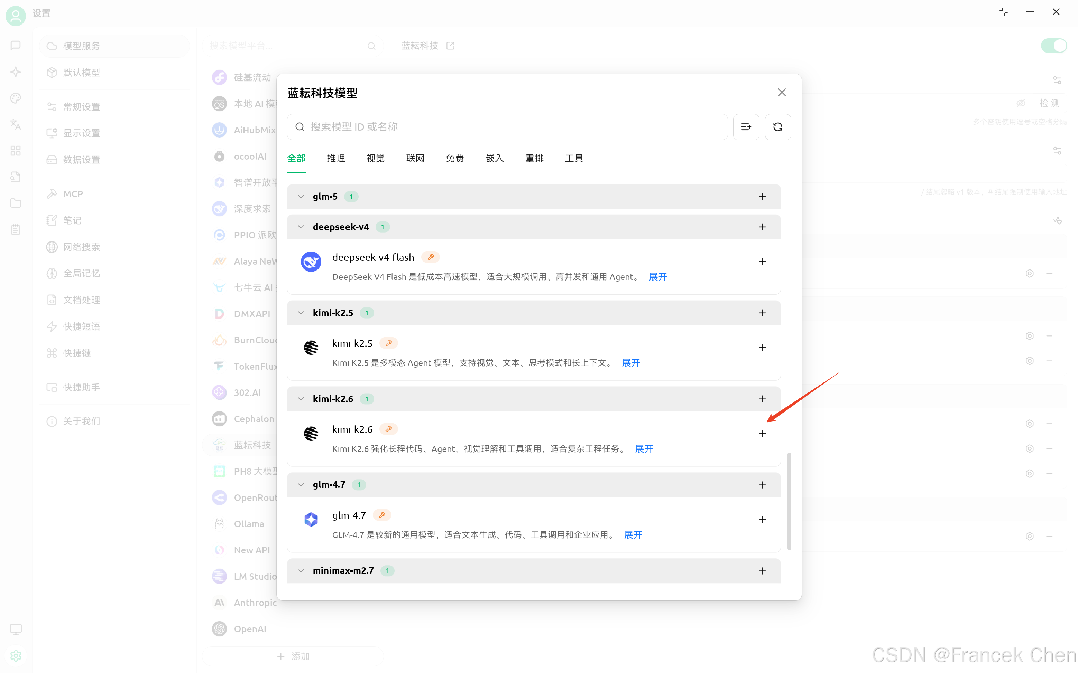This screenshot has height=673, width=1078.
Task: Close the 蓝耘科技模型 dialog
Action: (782, 92)
